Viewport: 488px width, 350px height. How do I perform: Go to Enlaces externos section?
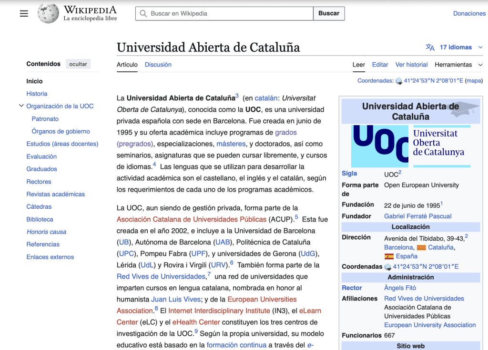(x=50, y=257)
